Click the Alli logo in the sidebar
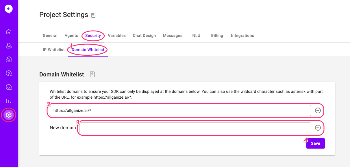The width and height of the screenshot is (350, 167). [x=9, y=9]
